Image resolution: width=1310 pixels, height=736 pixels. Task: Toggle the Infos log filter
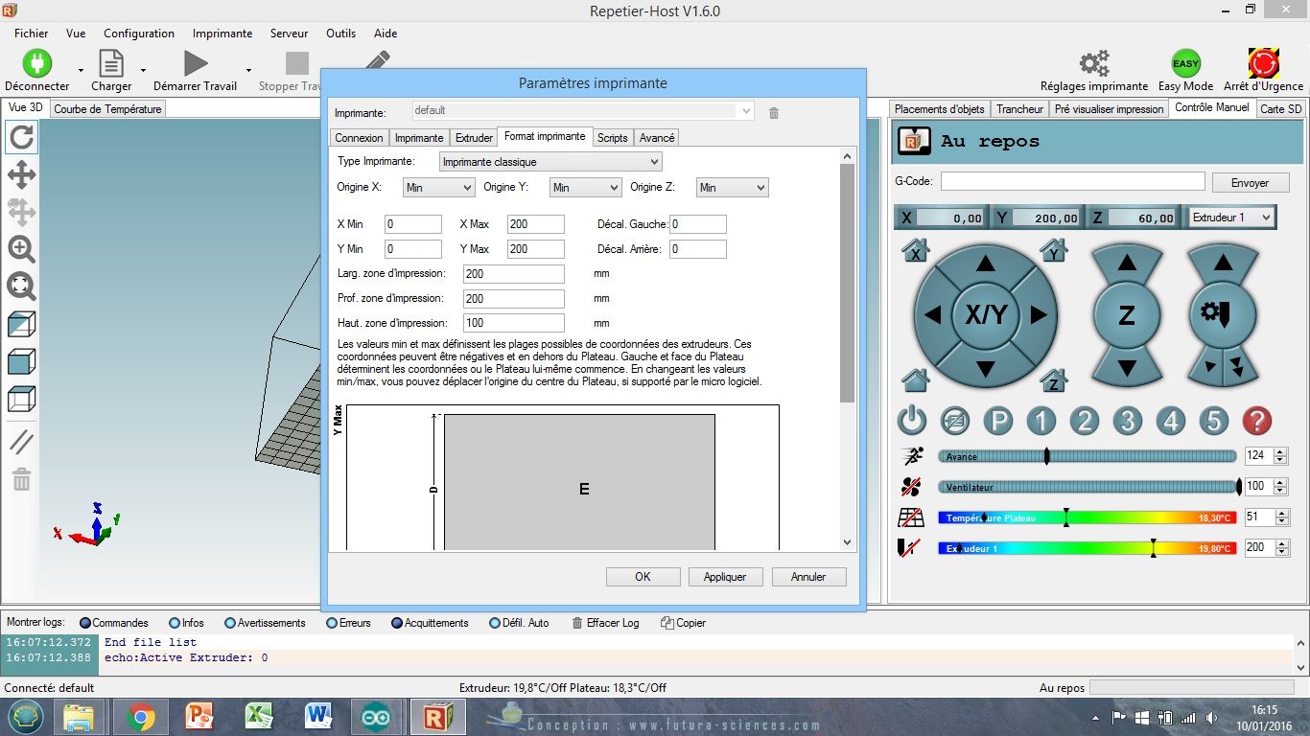tap(186, 623)
